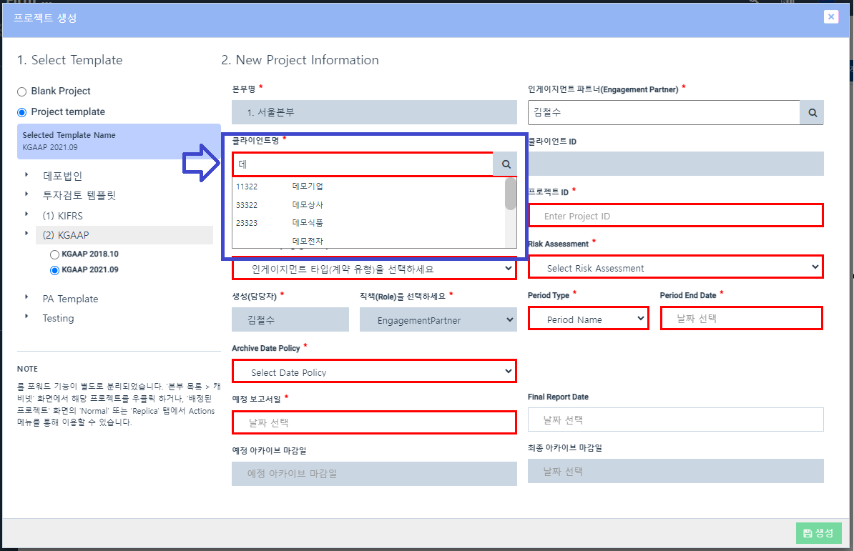Click the 생성 button to create the project
854x551 pixels.
point(818,532)
